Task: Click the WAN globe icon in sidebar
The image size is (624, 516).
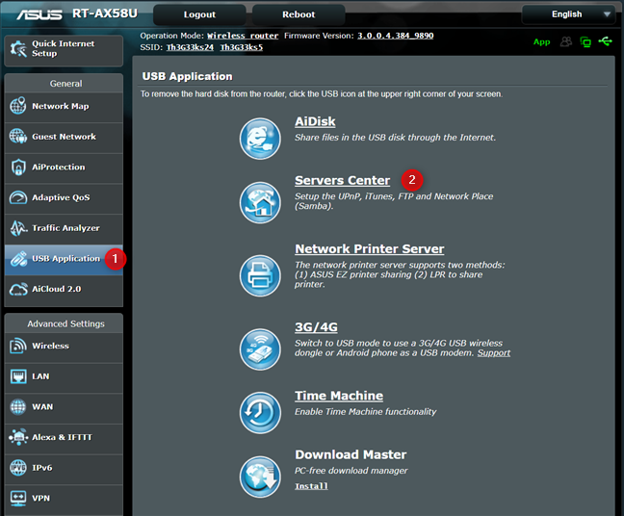Action: tap(18, 406)
